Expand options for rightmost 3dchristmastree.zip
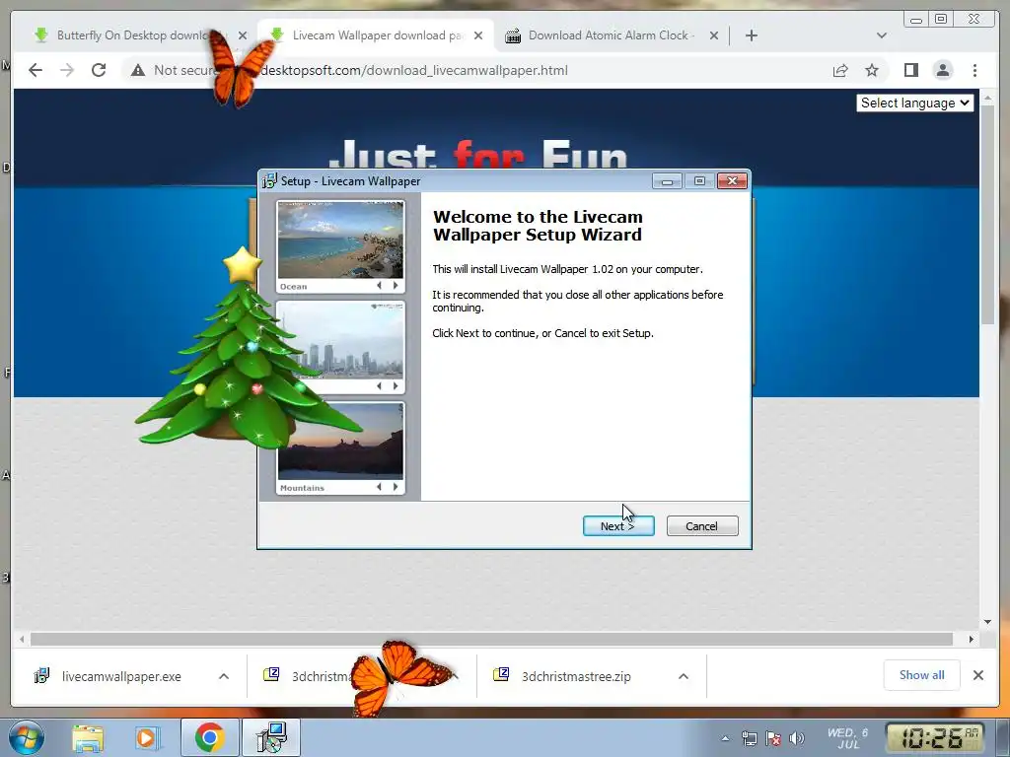 pyautogui.click(x=684, y=676)
